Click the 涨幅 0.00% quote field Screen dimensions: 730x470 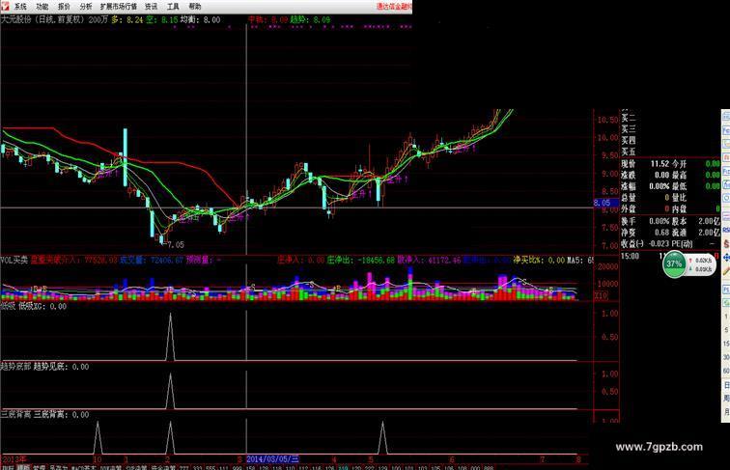point(645,186)
